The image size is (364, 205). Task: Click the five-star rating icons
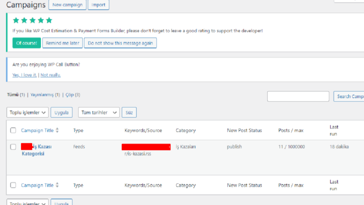pos(33,20)
